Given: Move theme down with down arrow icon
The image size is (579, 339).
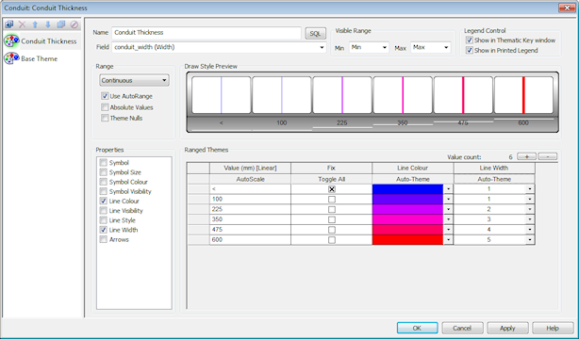Looking at the screenshot, I should 48,24.
